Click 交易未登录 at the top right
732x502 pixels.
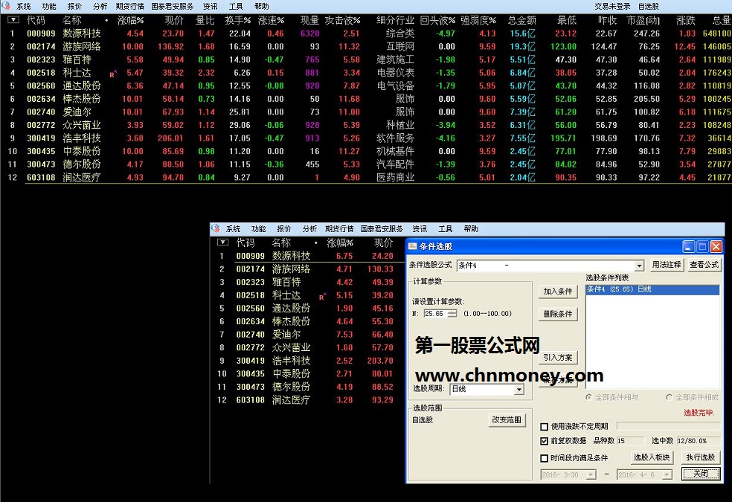[612, 6]
